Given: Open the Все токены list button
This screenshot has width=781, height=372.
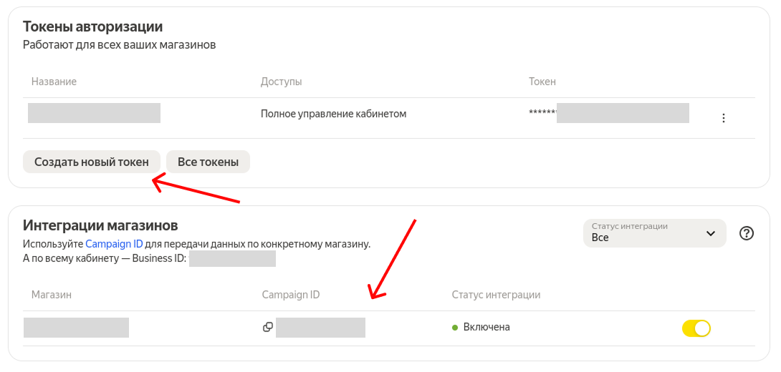Looking at the screenshot, I should (208, 162).
